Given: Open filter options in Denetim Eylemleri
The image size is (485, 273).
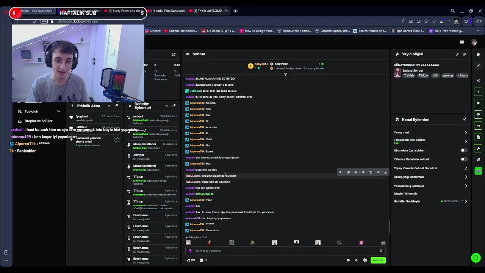Looking at the screenshot, I should [166, 106].
